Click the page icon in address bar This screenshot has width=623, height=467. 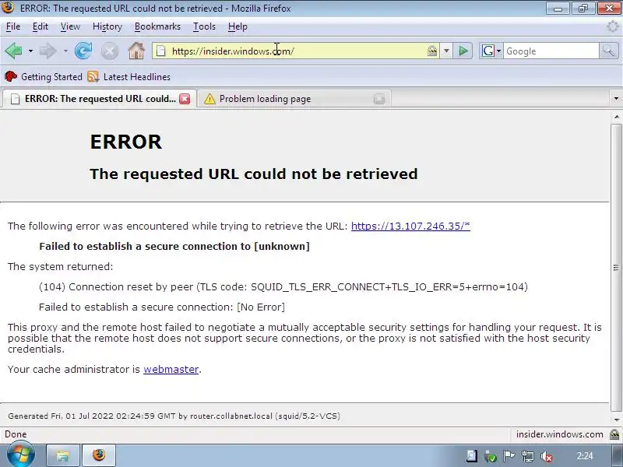160,51
